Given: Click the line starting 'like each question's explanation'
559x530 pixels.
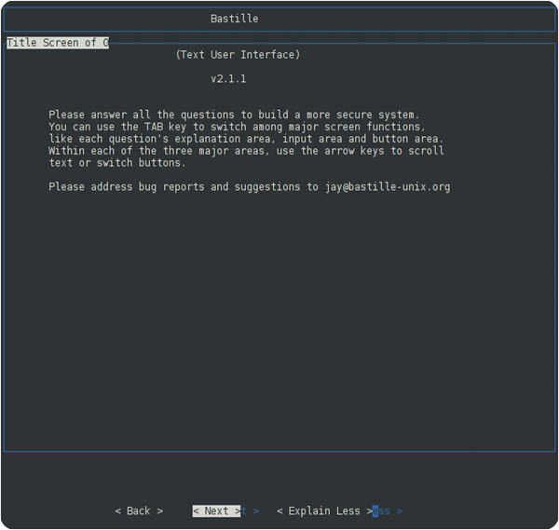Looking at the screenshot, I should pyautogui.click(x=246, y=139).
